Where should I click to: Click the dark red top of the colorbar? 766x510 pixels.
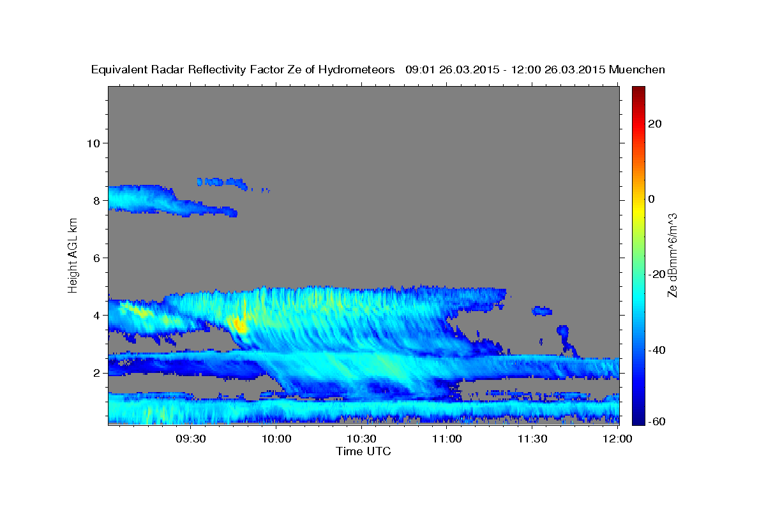pyautogui.click(x=638, y=91)
